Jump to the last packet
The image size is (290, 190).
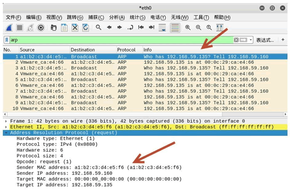(x=151, y=28)
